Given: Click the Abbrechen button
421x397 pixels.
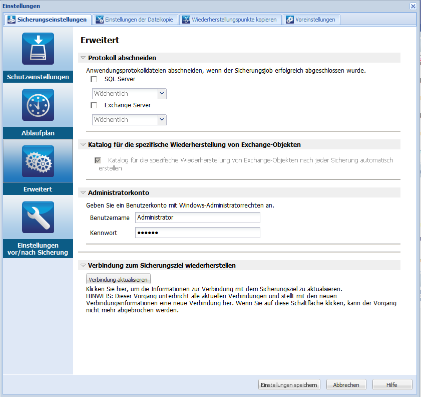Looking at the screenshot, I should (x=346, y=384).
